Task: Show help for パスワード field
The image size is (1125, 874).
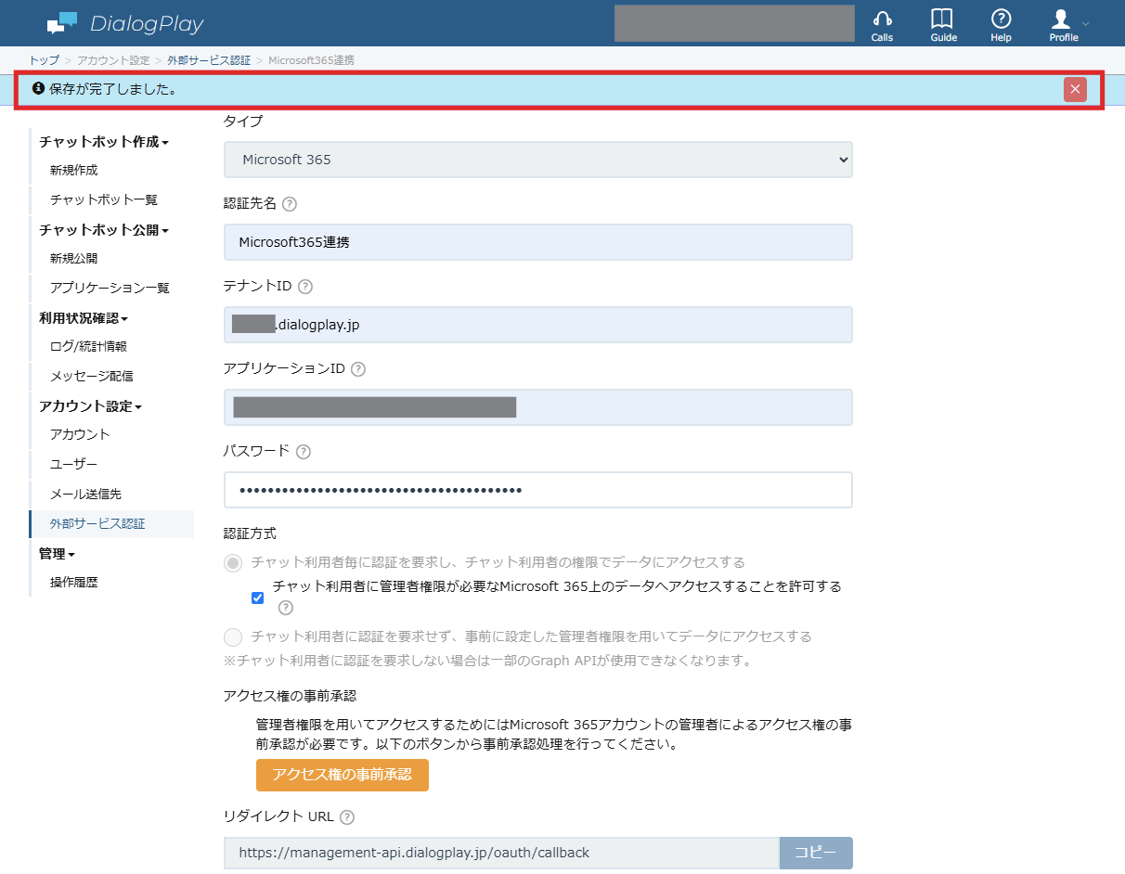Action: tap(303, 452)
